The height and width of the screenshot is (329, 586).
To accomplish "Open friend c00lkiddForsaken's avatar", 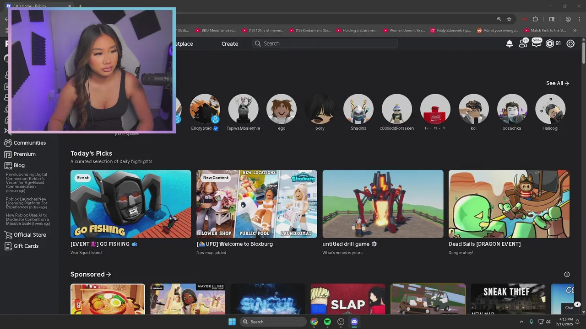I will 397,109.
